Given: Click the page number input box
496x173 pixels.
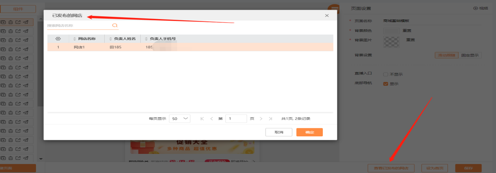Looking at the screenshot, I should [236, 118].
